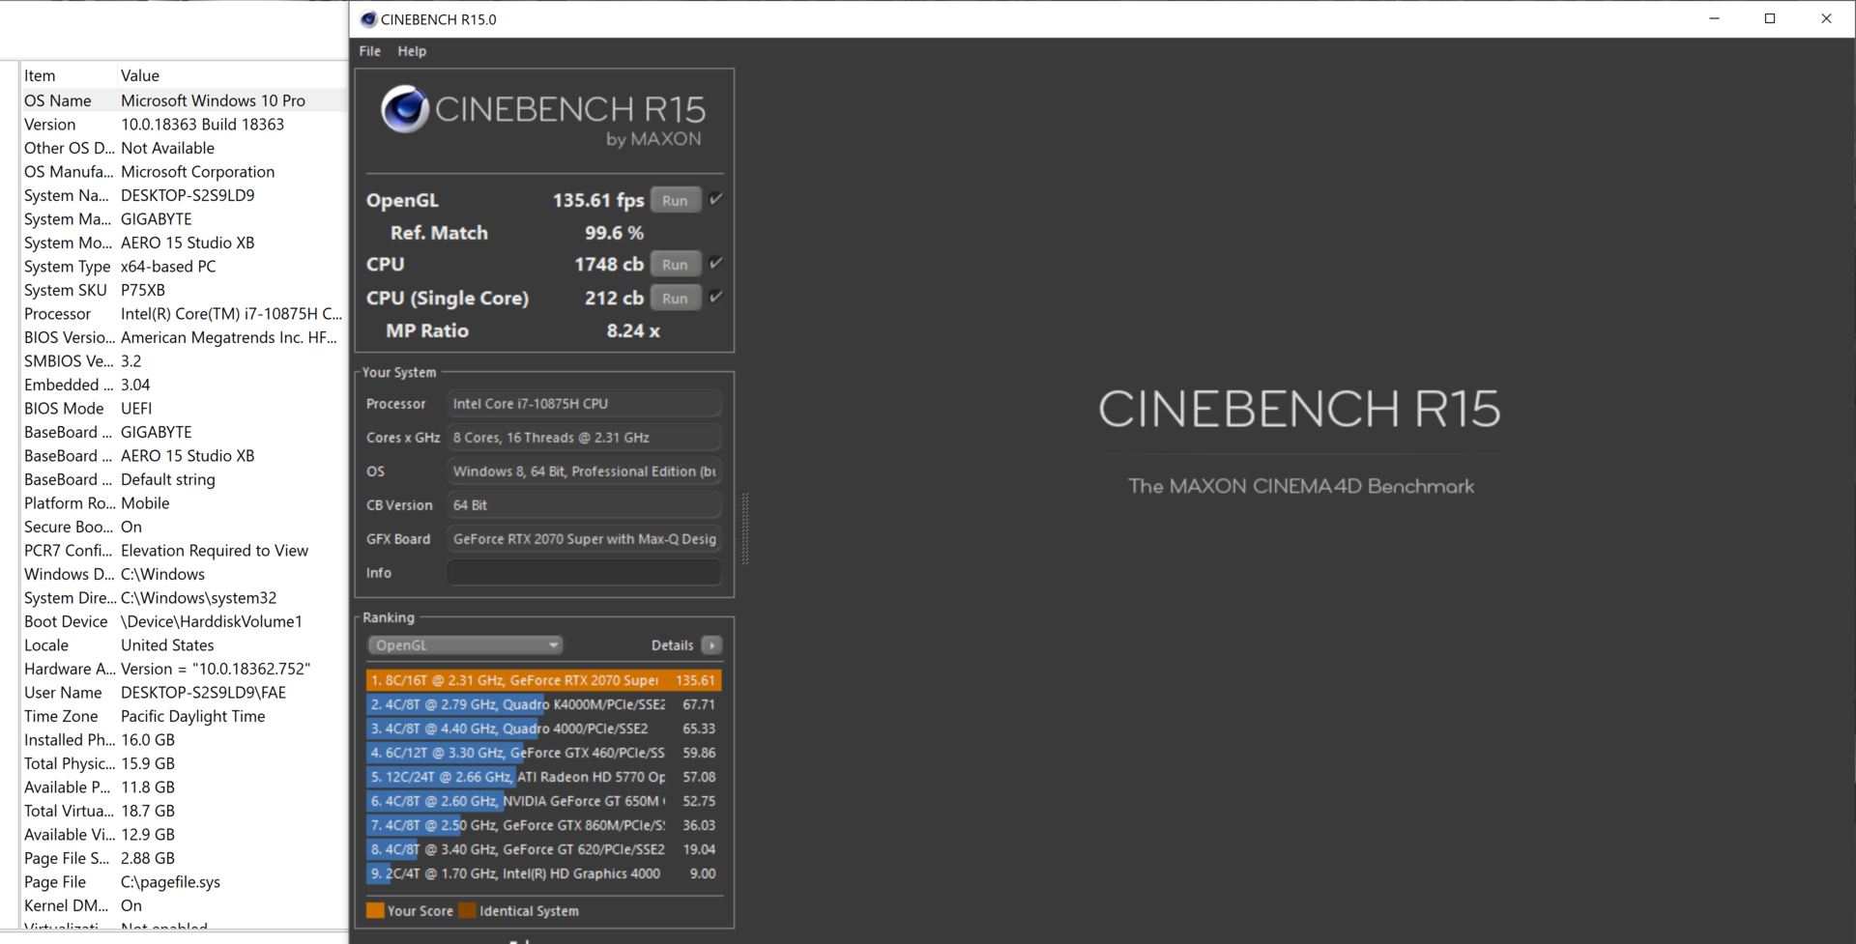Maximize the Cinebench window
Screen dimensions: 1856x944
[1770, 18]
